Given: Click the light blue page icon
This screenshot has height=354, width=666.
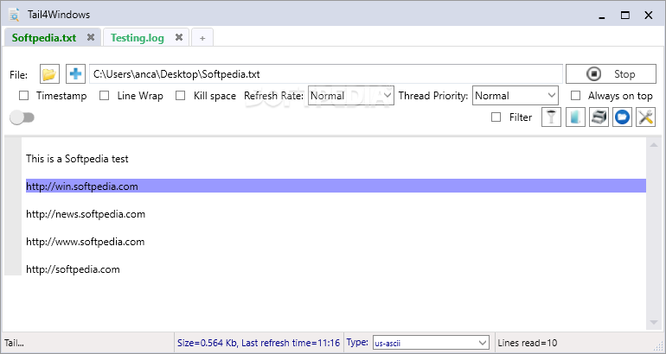Looking at the screenshot, I should click(x=575, y=117).
